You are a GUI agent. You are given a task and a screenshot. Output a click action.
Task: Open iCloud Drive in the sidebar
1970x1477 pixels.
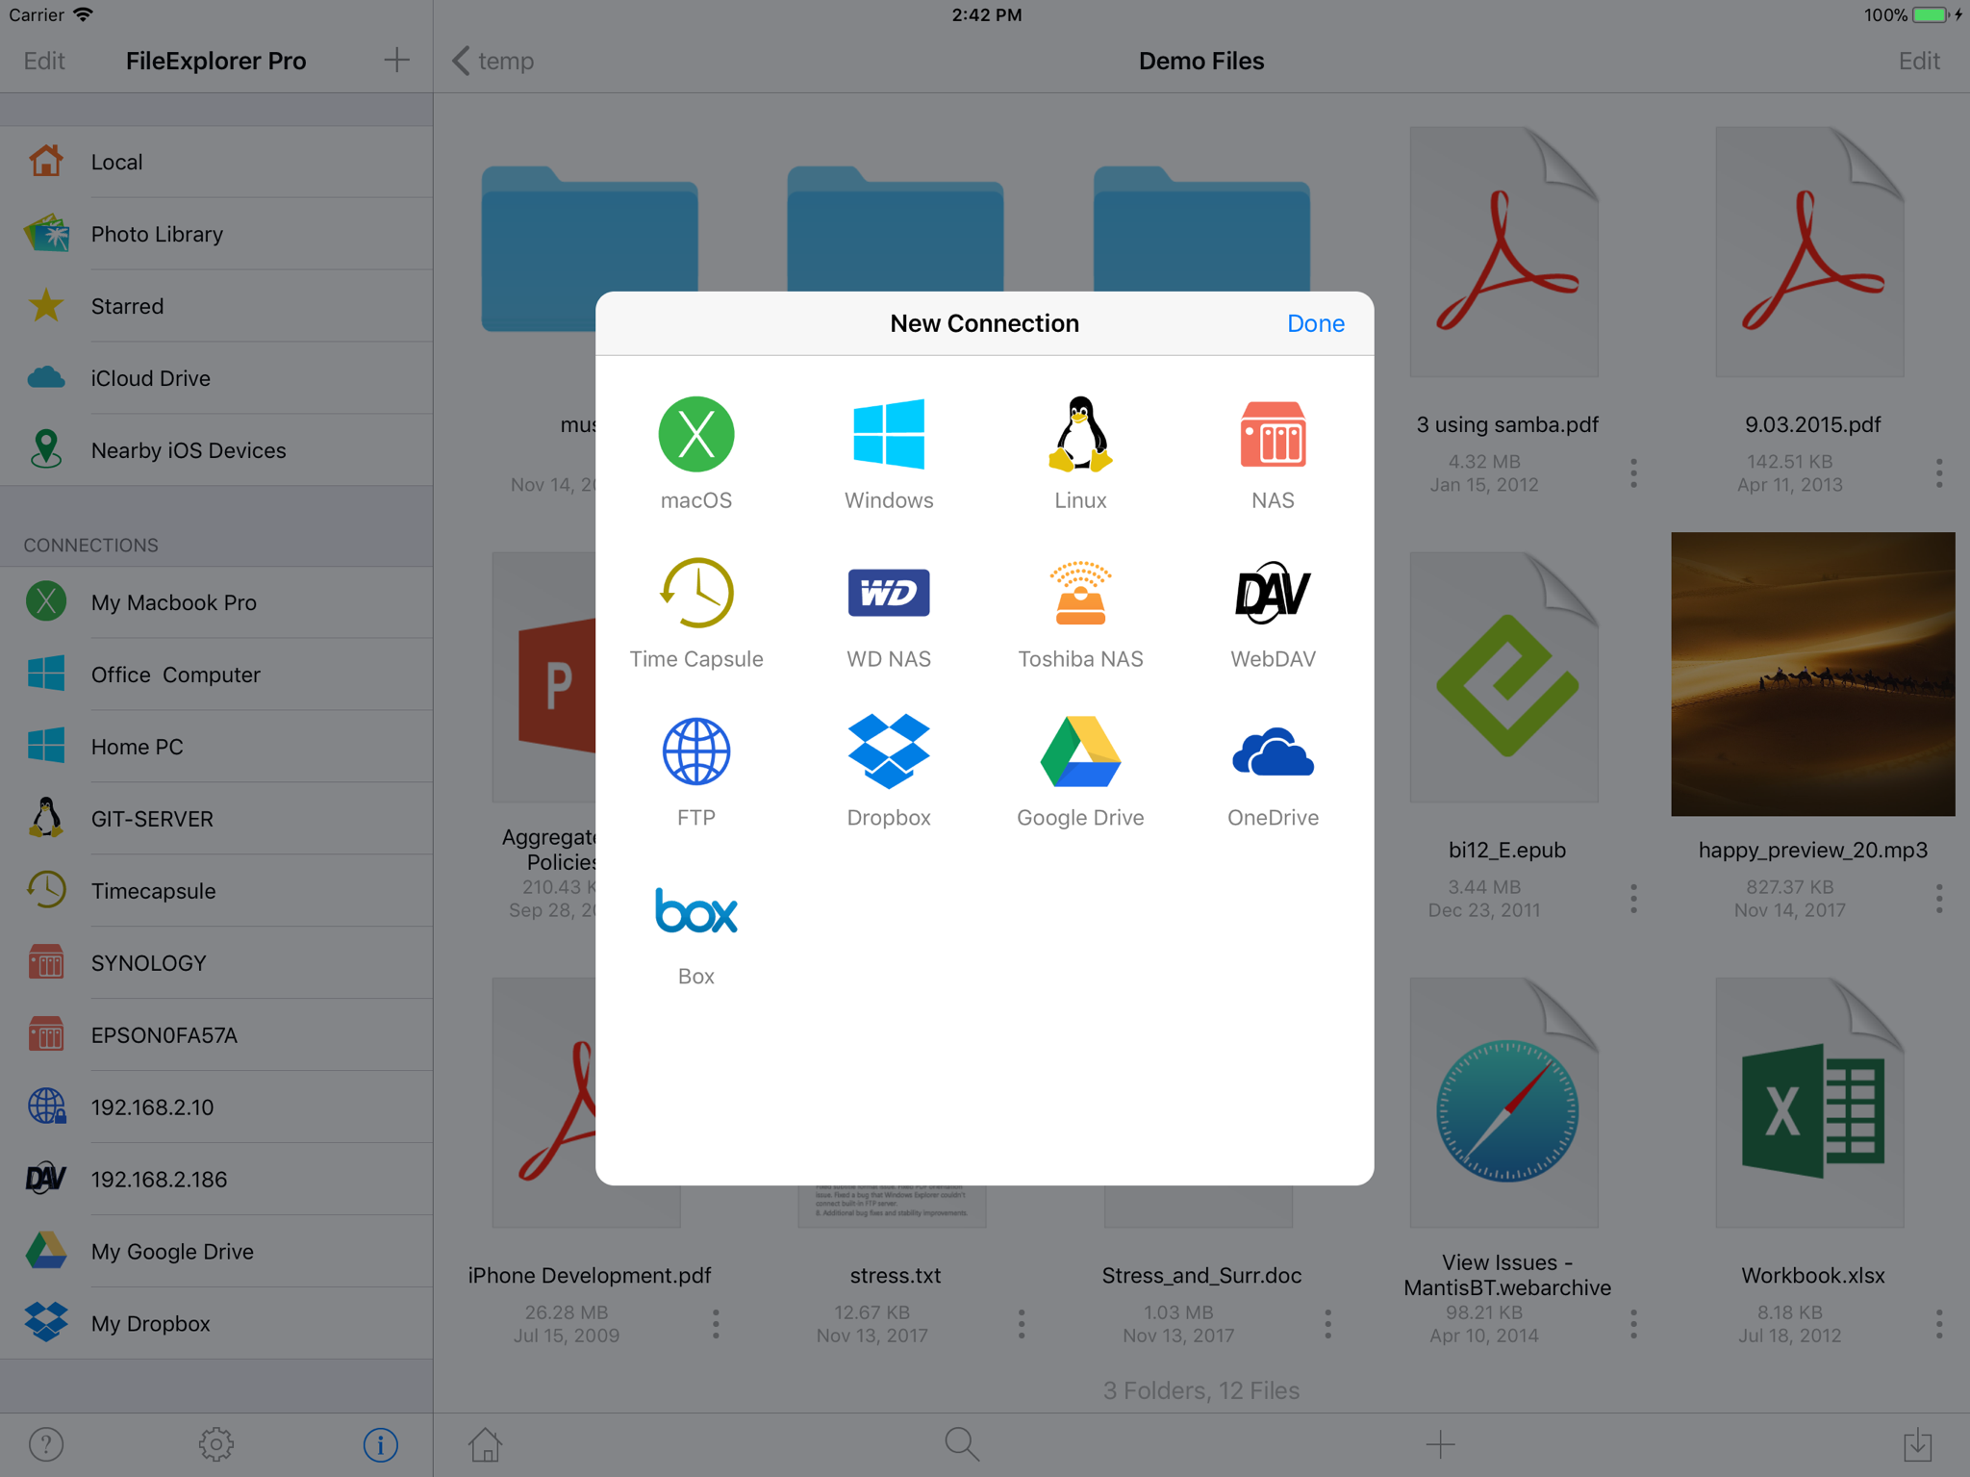tap(216, 378)
